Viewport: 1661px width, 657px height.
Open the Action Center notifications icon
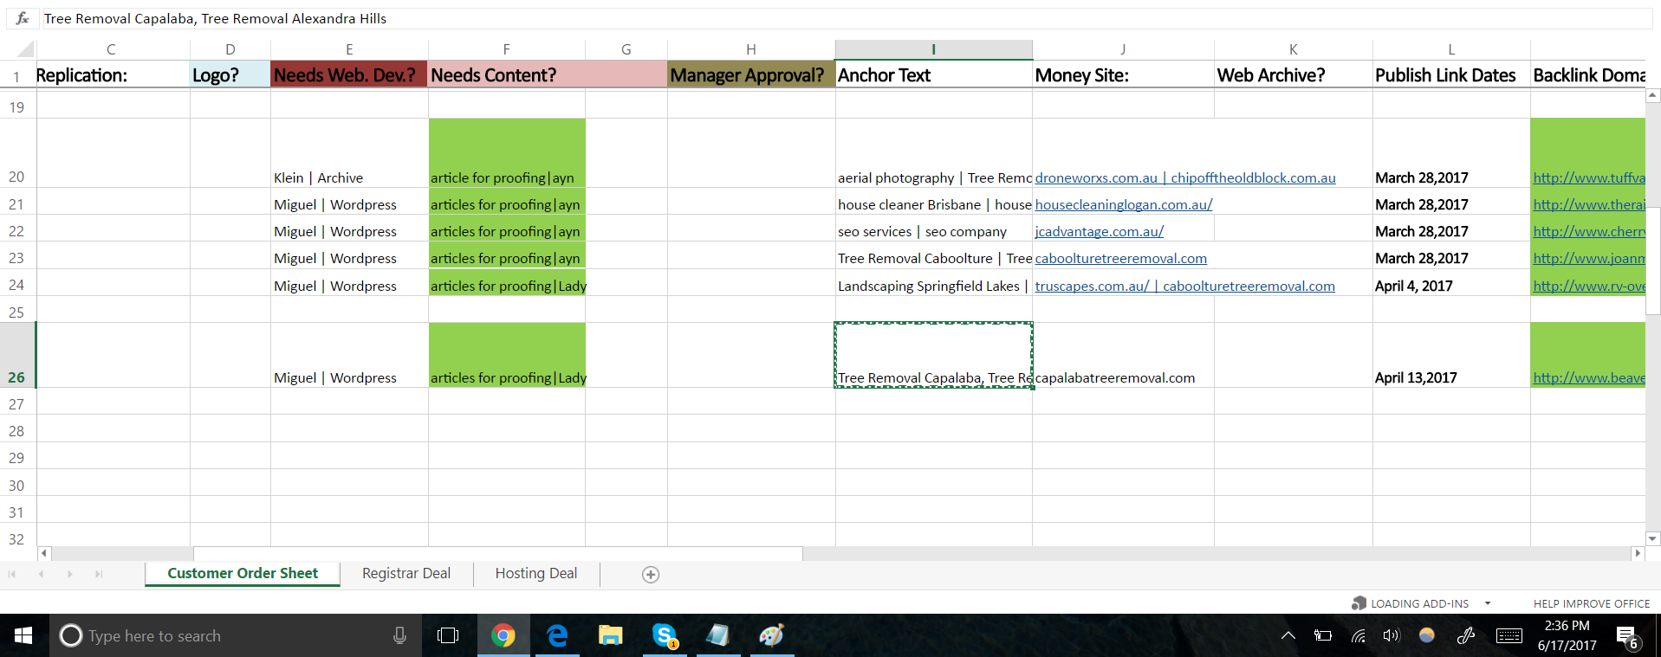pyautogui.click(x=1626, y=636)
